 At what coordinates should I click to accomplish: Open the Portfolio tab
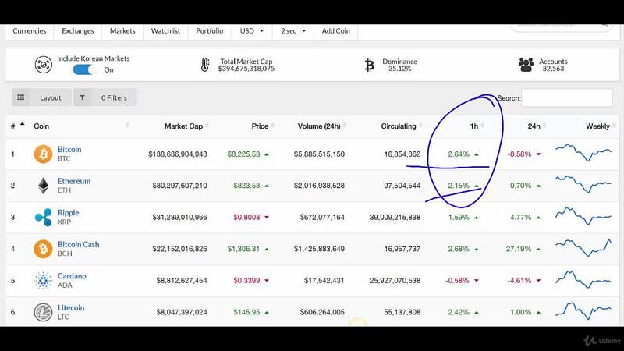pos(209,30)
